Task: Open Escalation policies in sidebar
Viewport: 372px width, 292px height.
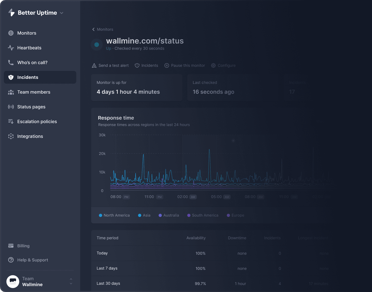Action: (x=37, y=122)
